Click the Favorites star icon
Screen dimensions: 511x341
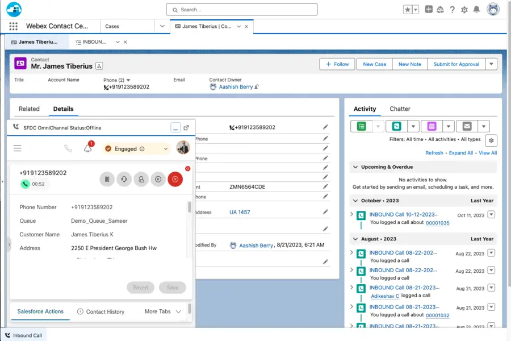[407, 10]
